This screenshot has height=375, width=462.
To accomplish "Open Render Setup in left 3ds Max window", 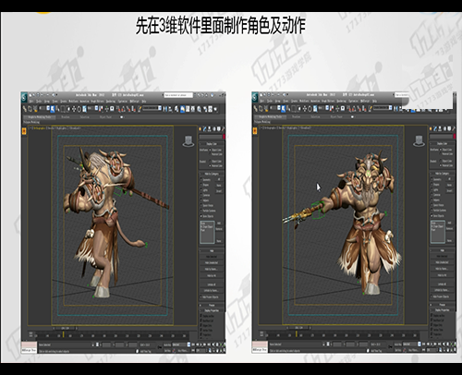I will click(205, 109).
